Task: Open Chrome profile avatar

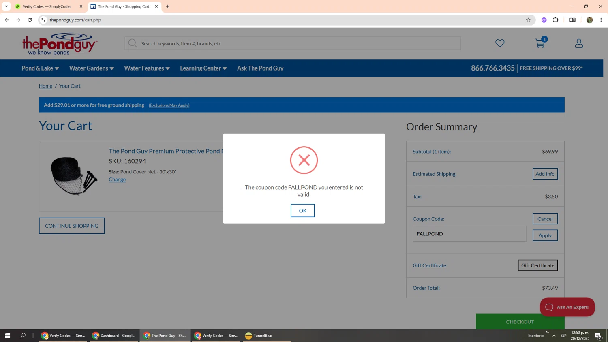Action: click(589, 20)
